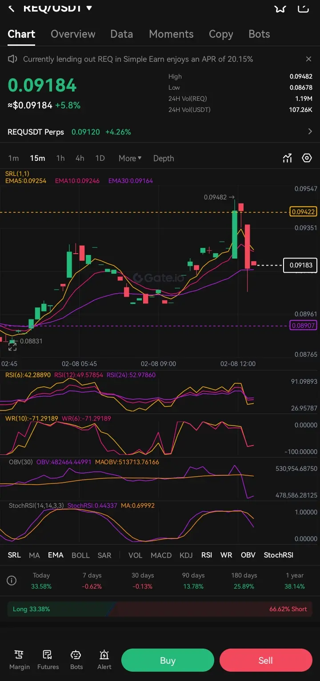Add REQ/USDT to favorites with star icon
The width and height of the screenshot is (320, 681).
pyautogui.click(x=280, y=8)
